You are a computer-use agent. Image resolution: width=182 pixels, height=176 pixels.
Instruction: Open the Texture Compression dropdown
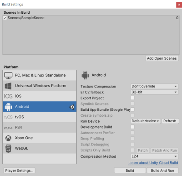click(155, 86)
